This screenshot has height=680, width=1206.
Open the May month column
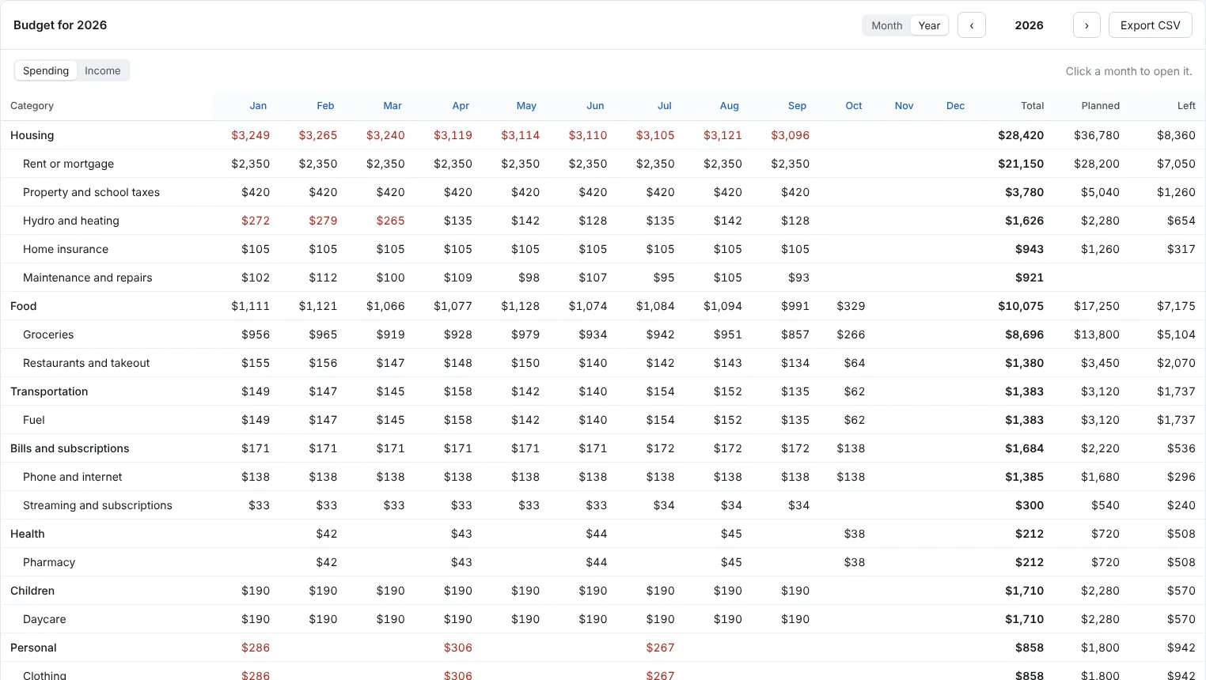(x=526, y=105)
